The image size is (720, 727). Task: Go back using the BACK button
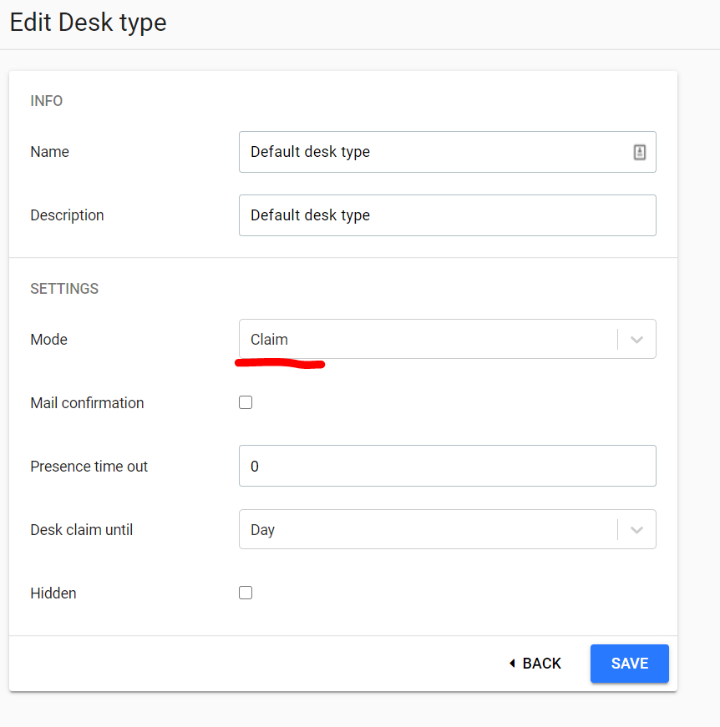tap(535, 664)
